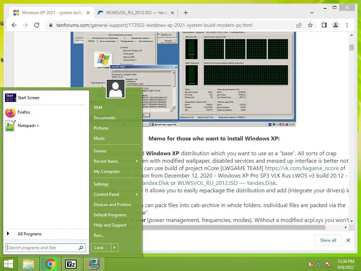Switch to WLWSVOL_RU_2012.ISO Yandex tab

coord(136,13)
